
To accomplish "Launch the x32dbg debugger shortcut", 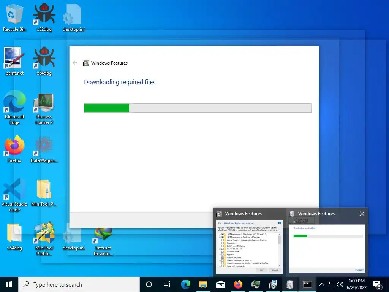I will coord(44,18).
